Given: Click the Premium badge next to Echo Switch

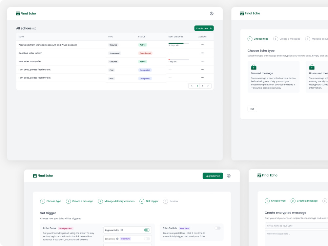Looking at the screenshot, I should point(184,228).
